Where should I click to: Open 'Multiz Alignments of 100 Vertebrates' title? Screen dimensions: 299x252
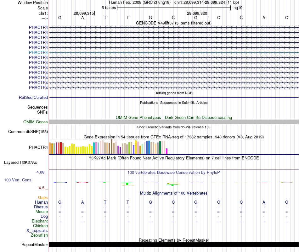point(174,193)
